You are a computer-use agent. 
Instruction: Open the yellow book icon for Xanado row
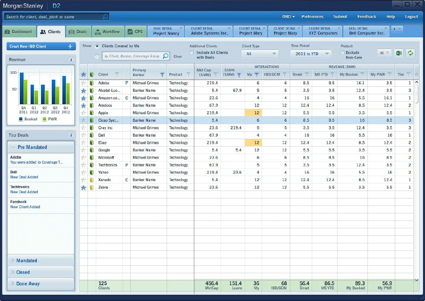91,180
